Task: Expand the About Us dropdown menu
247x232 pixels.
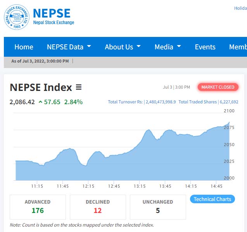Action: pos(123,47)
